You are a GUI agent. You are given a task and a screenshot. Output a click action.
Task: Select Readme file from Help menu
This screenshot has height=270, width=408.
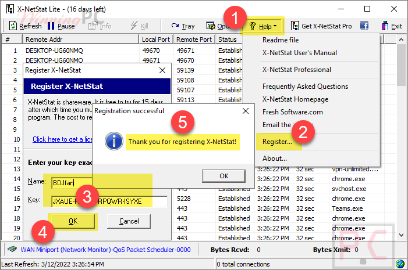coord(280,40)
